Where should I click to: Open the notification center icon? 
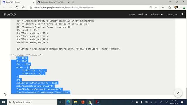(x=182, y=102)
